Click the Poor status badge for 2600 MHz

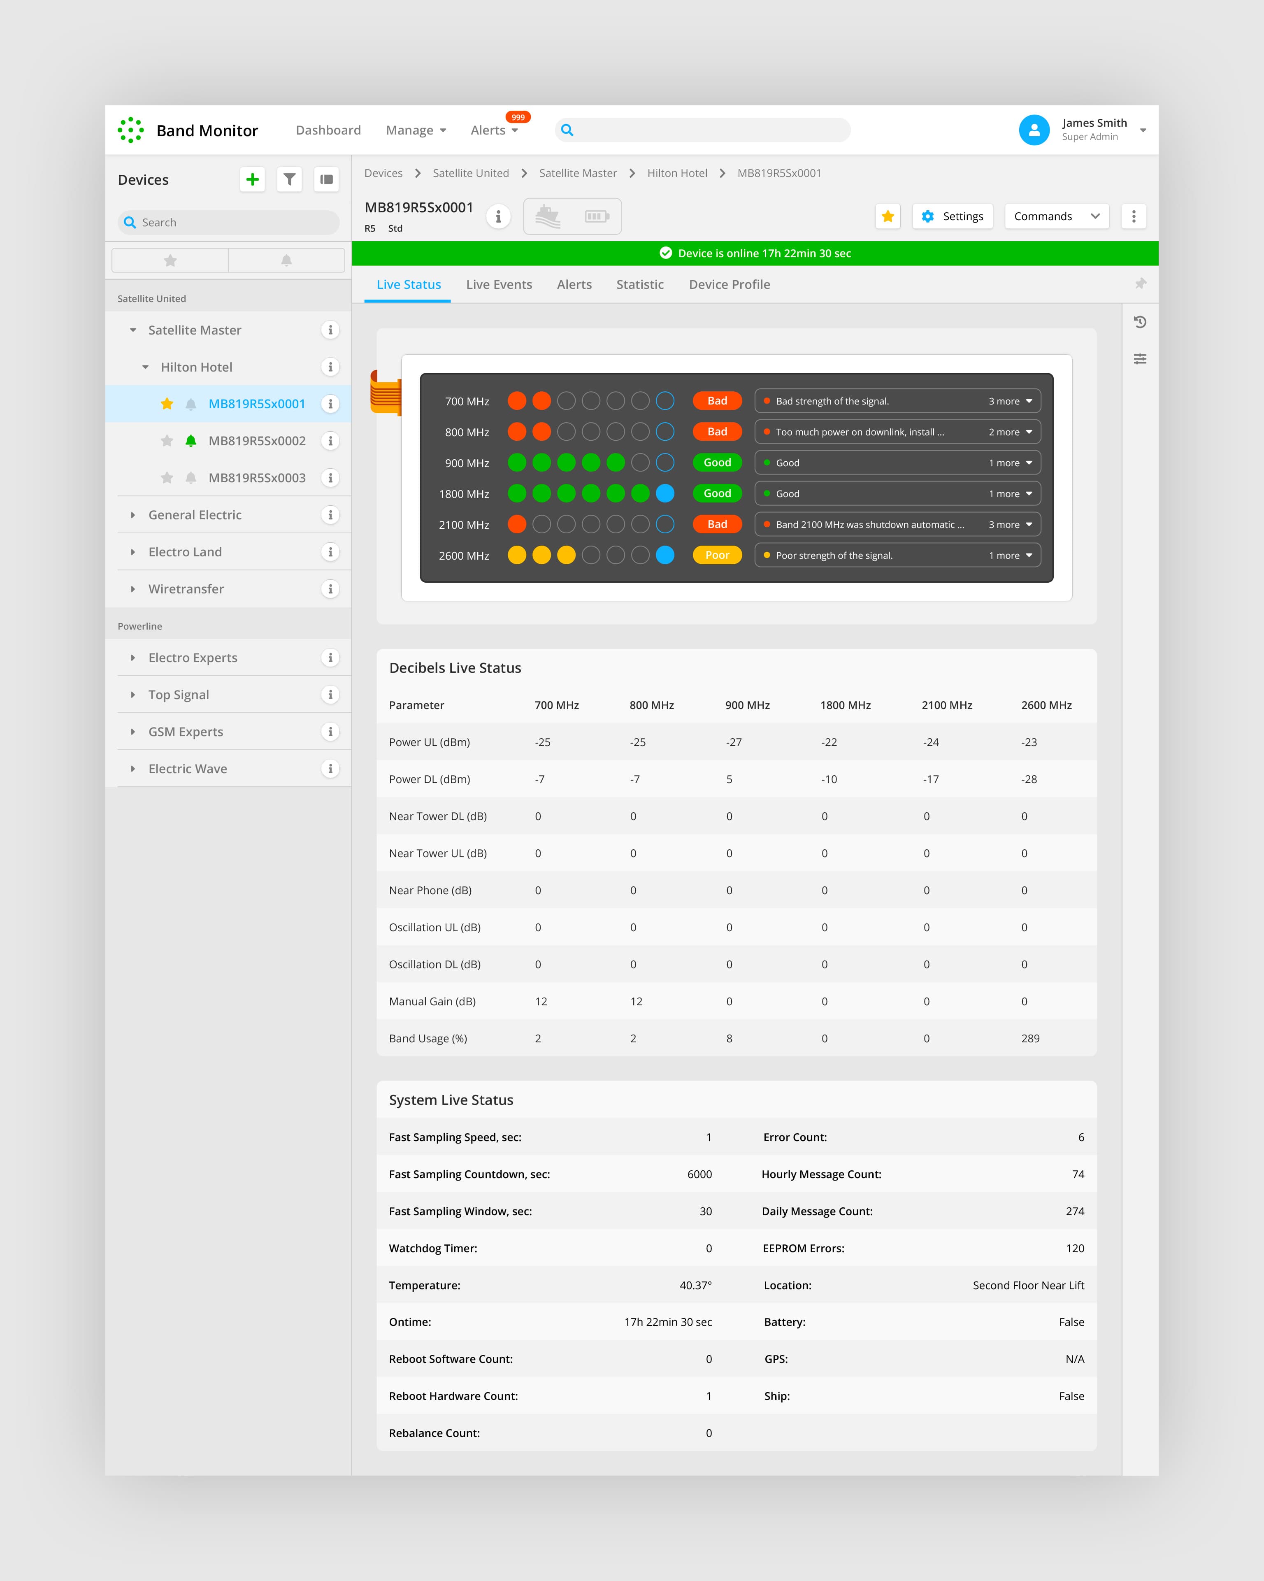pyautogui.click(x=717, y=555)
